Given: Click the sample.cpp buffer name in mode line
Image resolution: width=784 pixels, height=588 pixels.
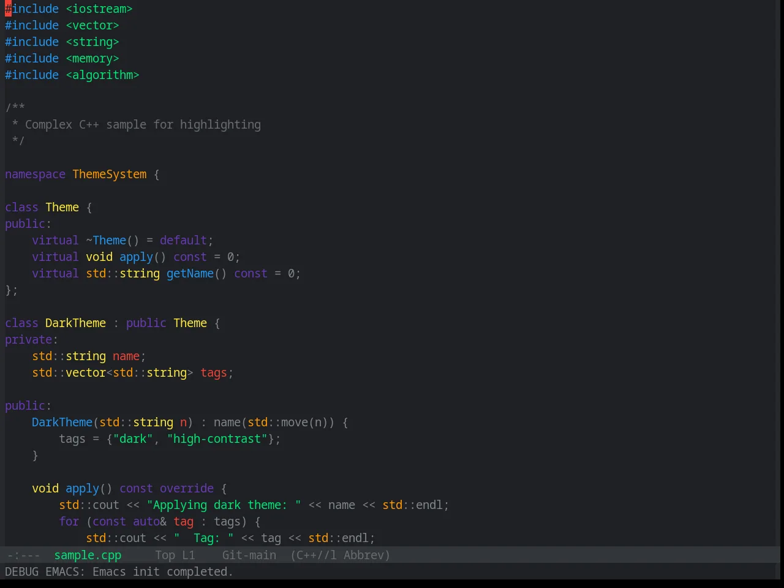Looking at the screenshot, I should tap(88, 555).
